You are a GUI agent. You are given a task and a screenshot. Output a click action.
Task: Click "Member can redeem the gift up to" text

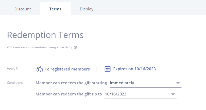click(69, 94)
